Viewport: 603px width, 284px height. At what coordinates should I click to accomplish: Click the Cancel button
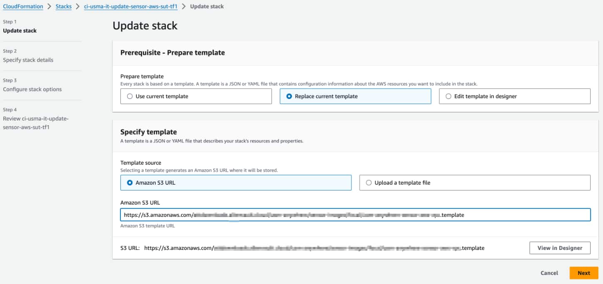(549, 273)
